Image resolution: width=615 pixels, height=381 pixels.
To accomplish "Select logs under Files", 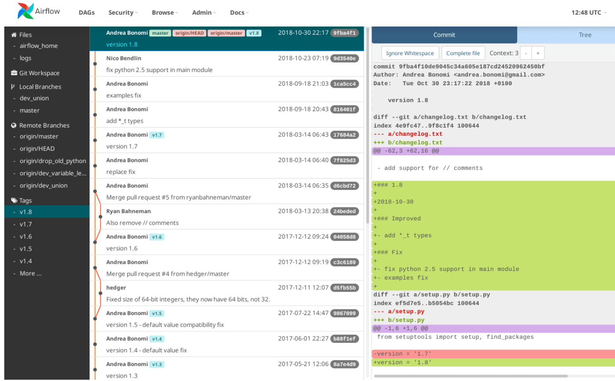I will [x=25, y=58].
